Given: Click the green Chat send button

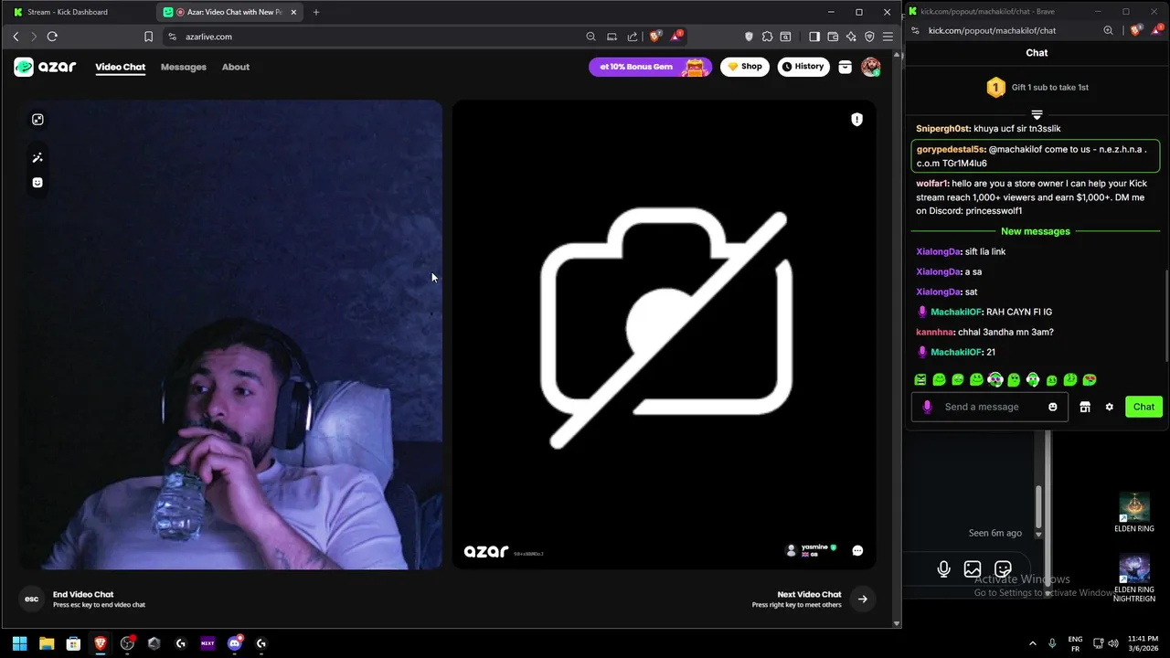Looking at the screenshot, I should (1143, 407).
